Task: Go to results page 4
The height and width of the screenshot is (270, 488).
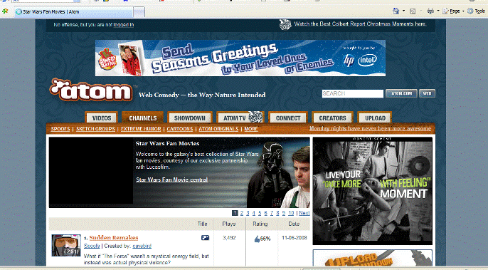Action: 254,213
